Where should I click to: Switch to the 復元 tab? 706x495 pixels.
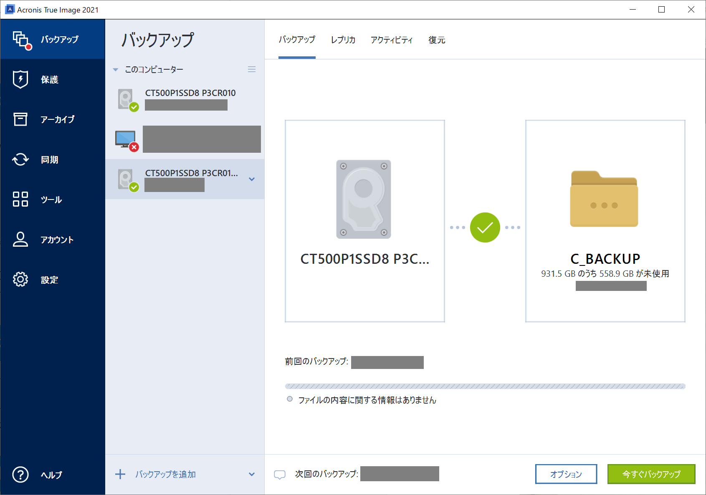tap(437, 40)
